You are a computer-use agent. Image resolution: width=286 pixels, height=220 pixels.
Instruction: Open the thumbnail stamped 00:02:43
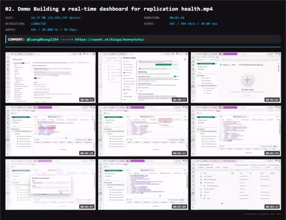(x=50, y=185)
